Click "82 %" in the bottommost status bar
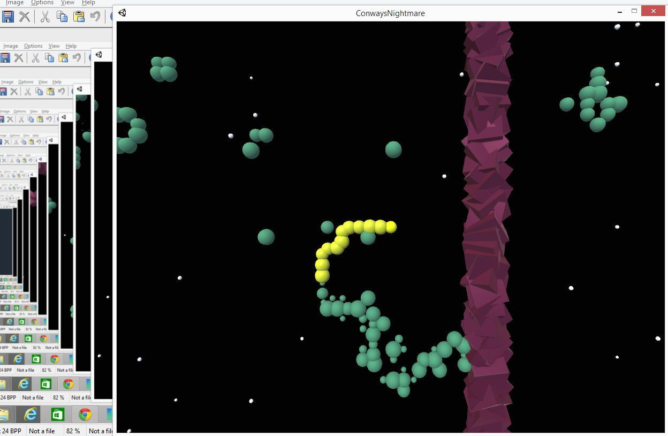The width and height of the screenshot is (668, 436). 73,431
